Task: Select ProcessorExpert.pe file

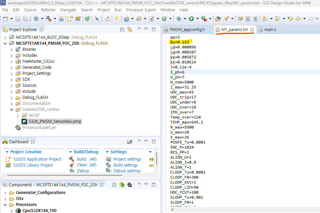Action: point(39,128)
